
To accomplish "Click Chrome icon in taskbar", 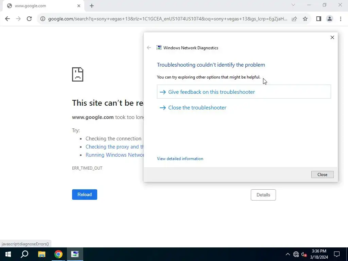I will coord(58,254).
